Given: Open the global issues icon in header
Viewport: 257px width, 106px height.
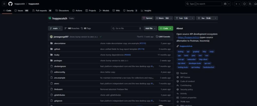Looking at the screenshot, I should tap(244, 4).
